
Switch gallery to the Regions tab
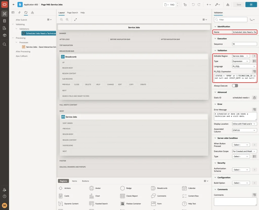click(x=63, y=181)
